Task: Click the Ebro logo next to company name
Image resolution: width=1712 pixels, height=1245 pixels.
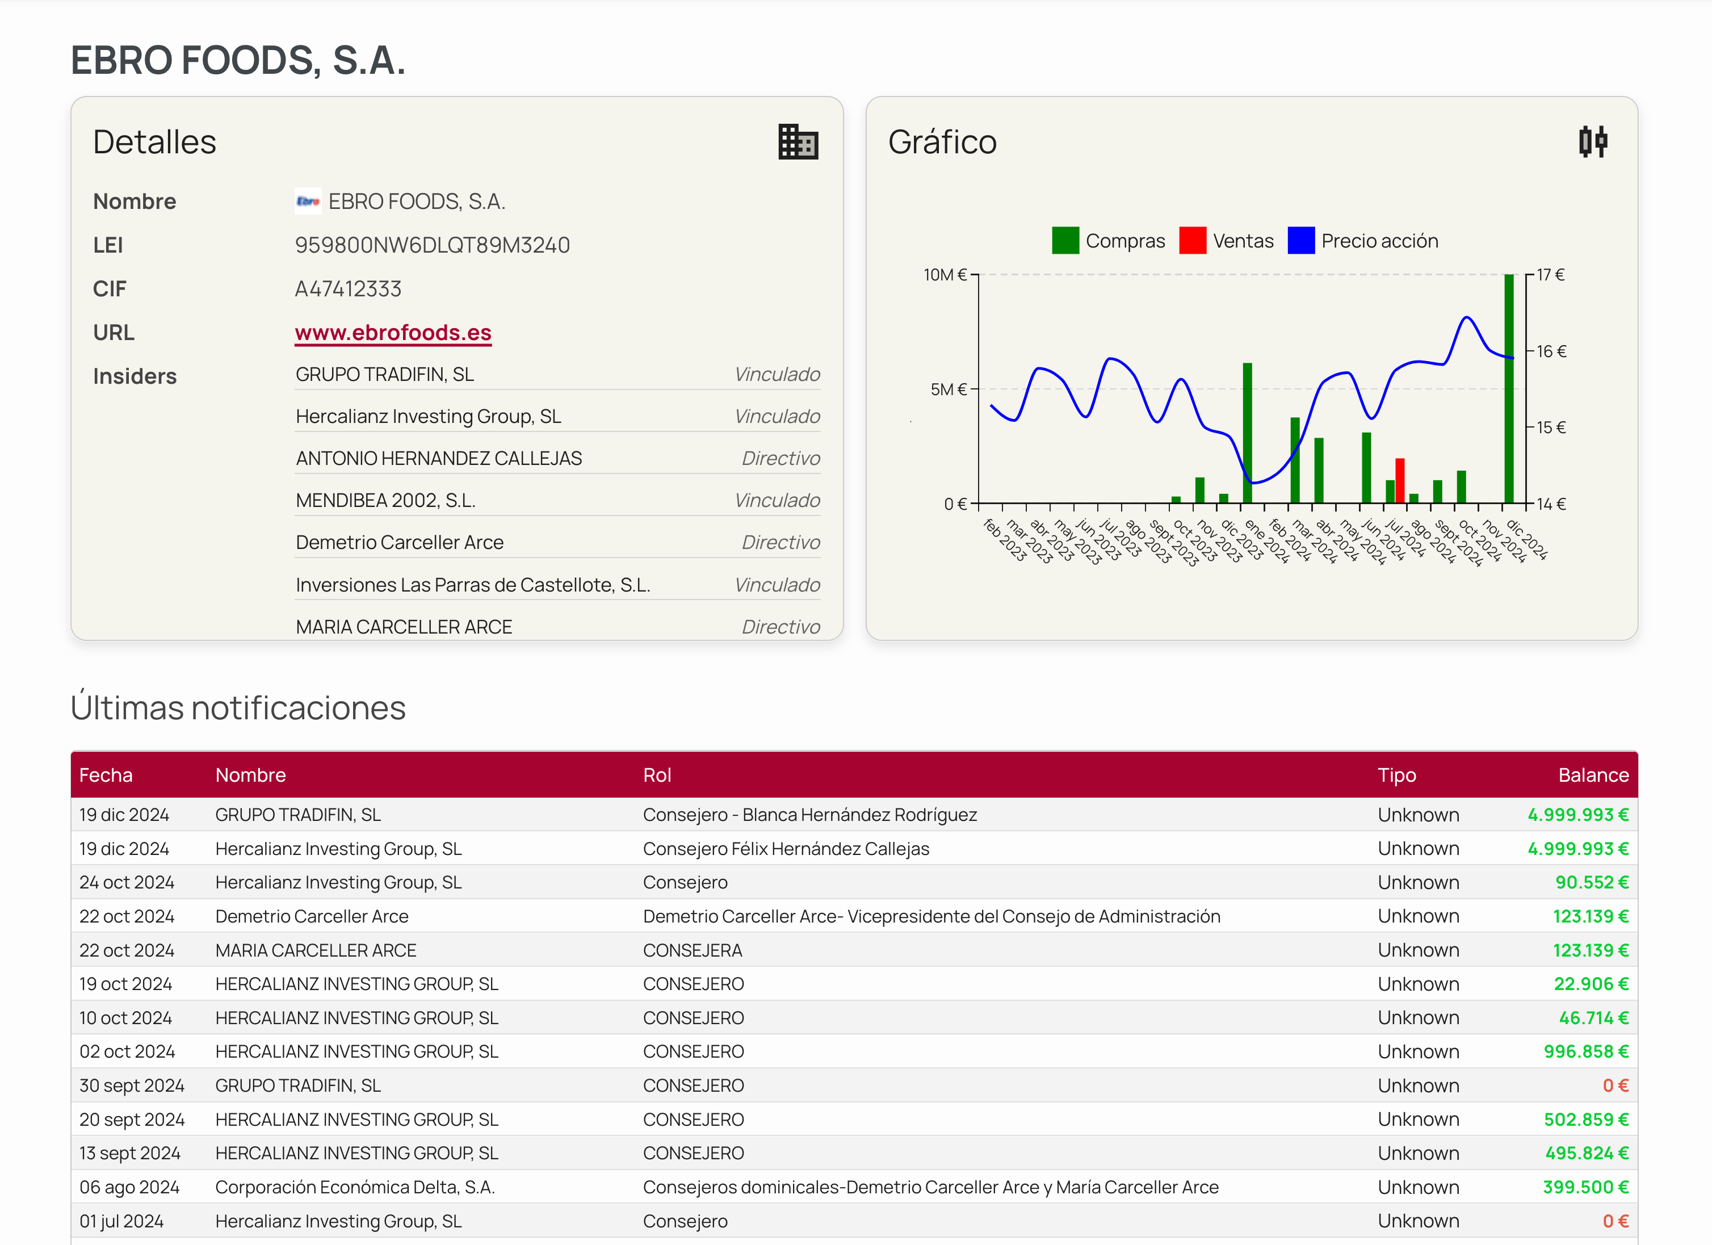Action: coord(308,202)
